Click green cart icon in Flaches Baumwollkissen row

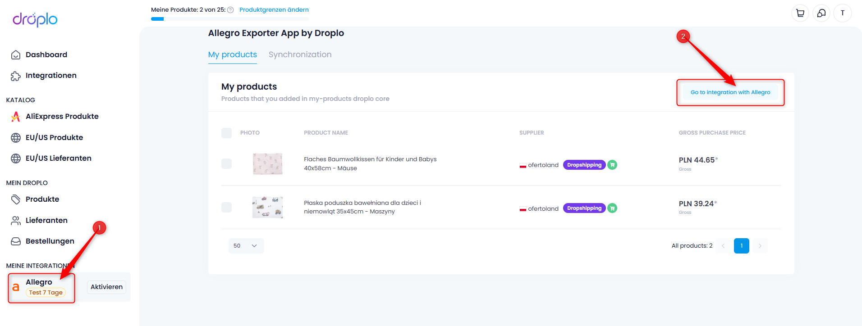612,165
